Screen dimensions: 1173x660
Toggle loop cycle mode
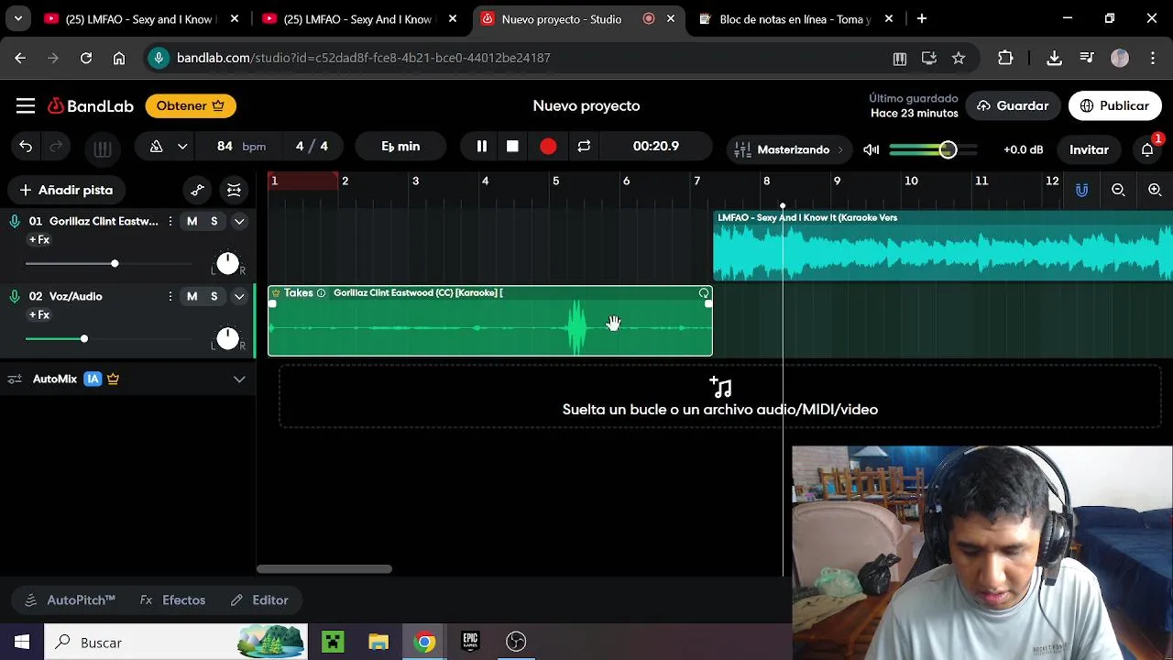click(584, 147)
